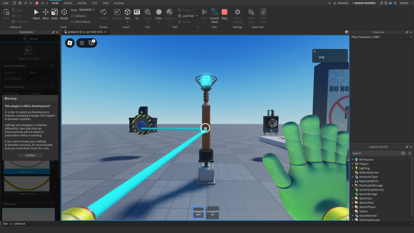
Task: Click the Color circle icon
Action: 158,12
